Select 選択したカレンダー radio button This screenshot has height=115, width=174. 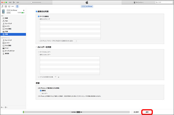(39, 55)
